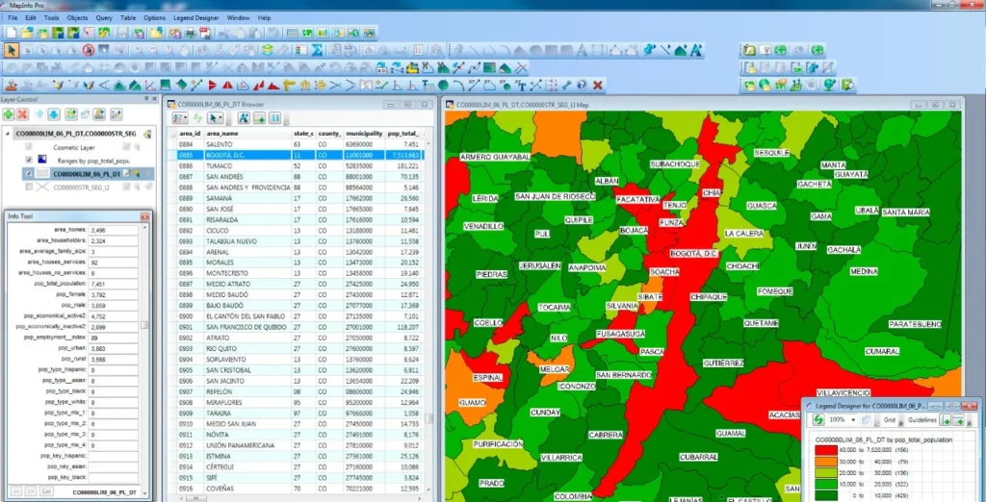Click the green plus Add Layer icon

(8, 114)
